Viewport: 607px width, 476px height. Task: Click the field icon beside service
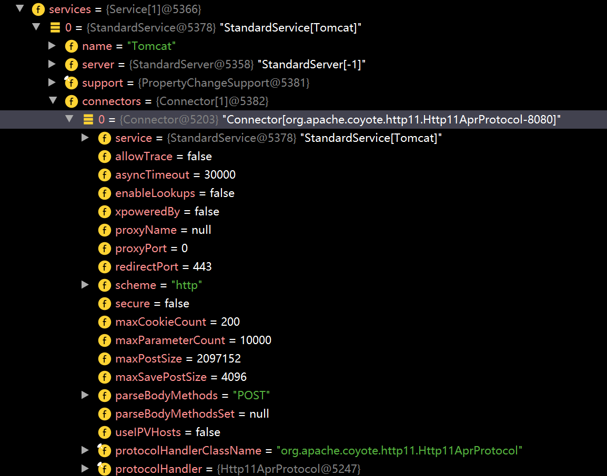point(105,138)
